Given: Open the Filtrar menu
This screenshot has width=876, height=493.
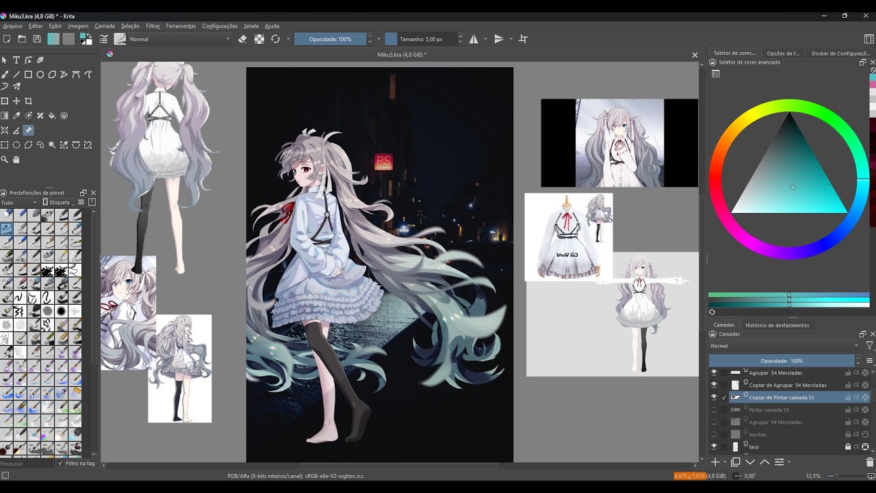Looking at the screenshot, I should 153,26.
